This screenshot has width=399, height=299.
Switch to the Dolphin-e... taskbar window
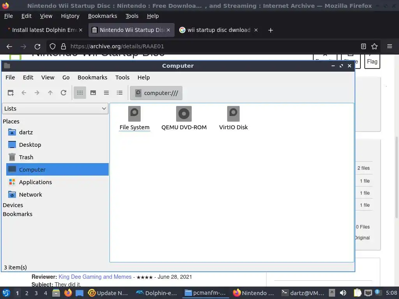pyautogui.click(x=156, y=293)
